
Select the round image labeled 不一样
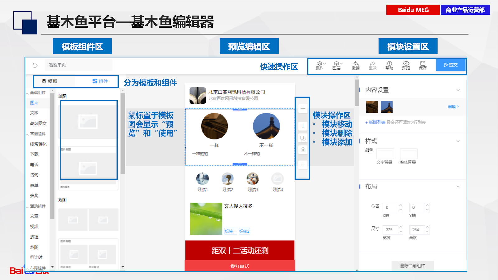click(266, 126)
